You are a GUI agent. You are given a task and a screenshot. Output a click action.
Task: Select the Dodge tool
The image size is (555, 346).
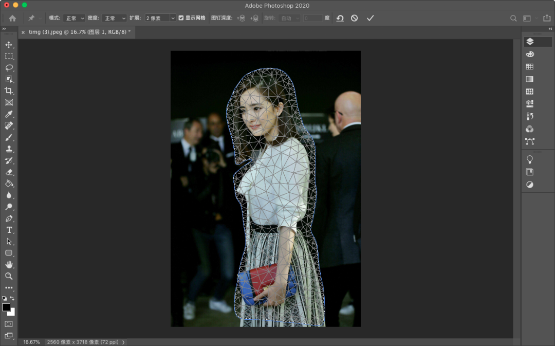[x=9, y=207]
